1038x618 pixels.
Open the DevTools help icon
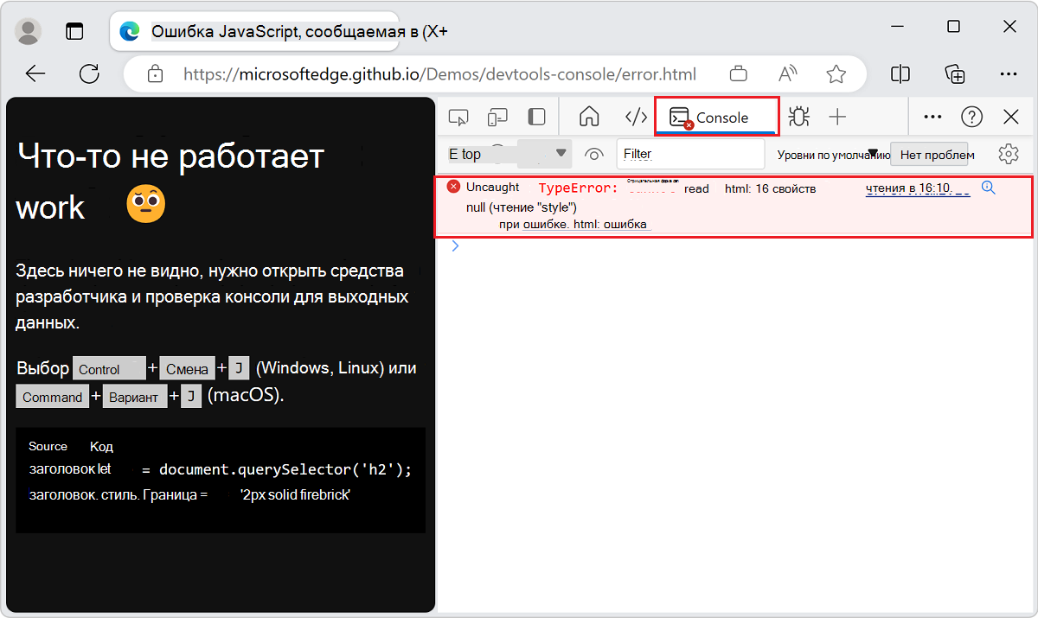point(971,116)
